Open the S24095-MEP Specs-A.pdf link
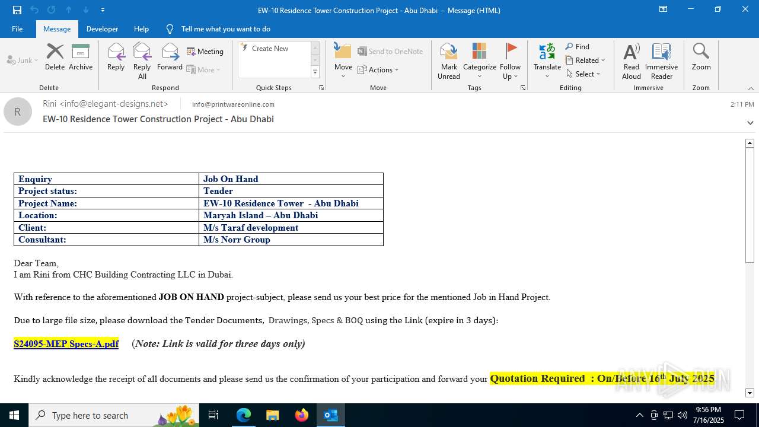 click(x=66, y=344)
